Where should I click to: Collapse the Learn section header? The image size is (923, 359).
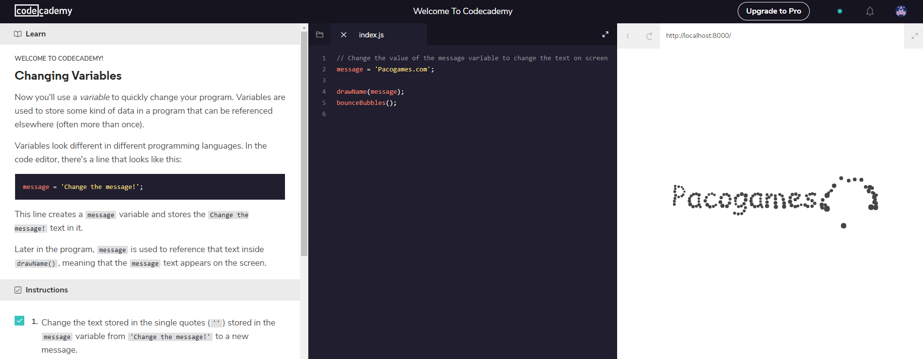tap(150, 34)
